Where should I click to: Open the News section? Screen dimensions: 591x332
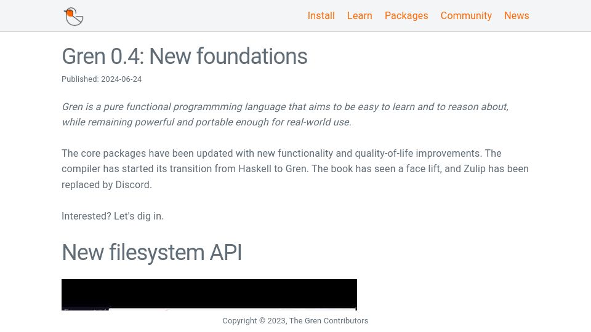tap(517, 16)
